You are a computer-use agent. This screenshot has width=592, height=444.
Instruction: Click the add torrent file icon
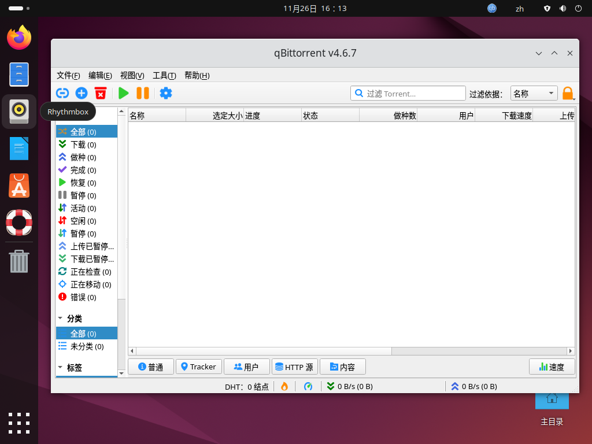click(81, 93)
